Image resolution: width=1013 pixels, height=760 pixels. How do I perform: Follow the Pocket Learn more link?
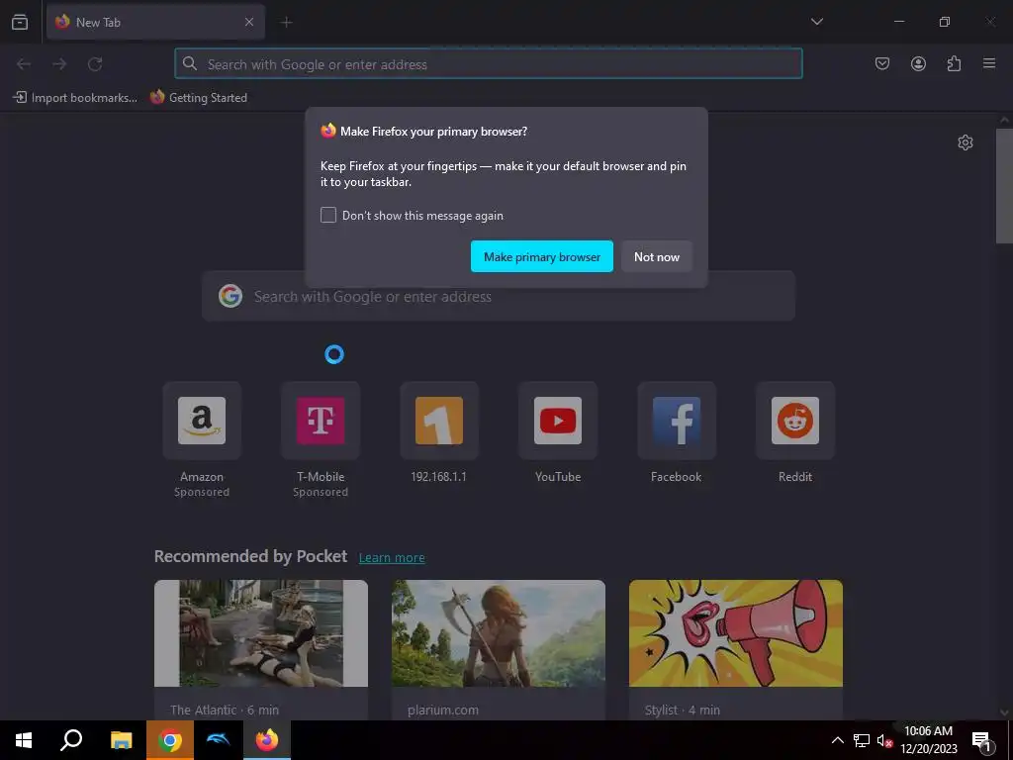tap(392, 558)
